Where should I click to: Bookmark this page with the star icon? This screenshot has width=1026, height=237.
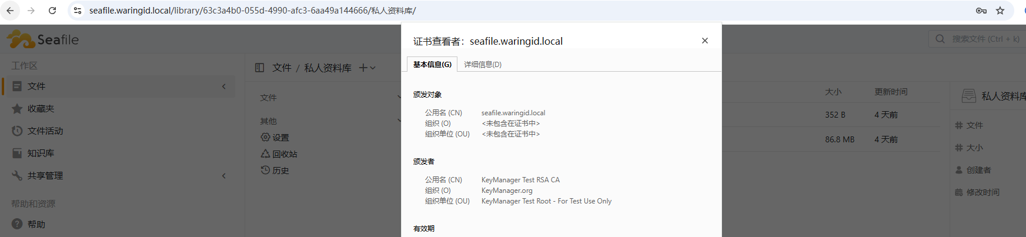(x=1000, y=11)
